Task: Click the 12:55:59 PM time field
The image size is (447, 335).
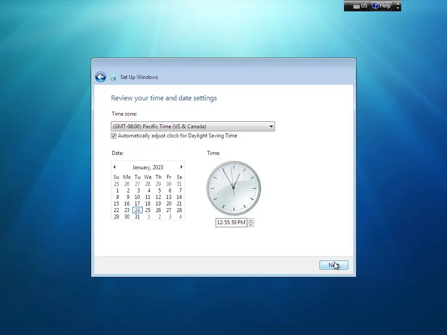Action: click(231, 222)
